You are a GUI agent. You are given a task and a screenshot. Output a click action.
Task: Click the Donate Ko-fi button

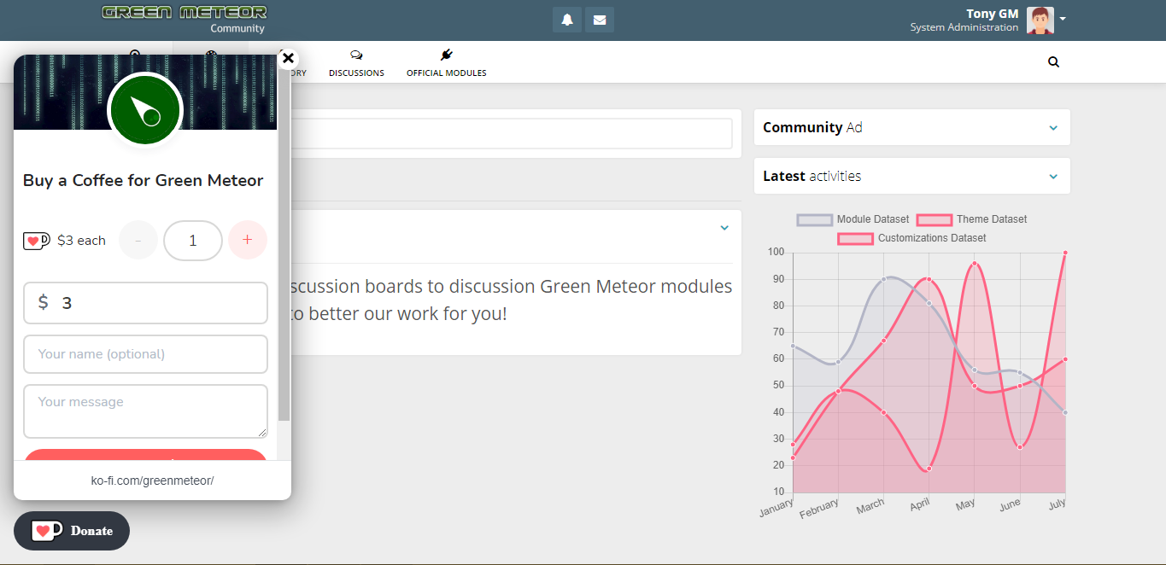pos(72,531)
